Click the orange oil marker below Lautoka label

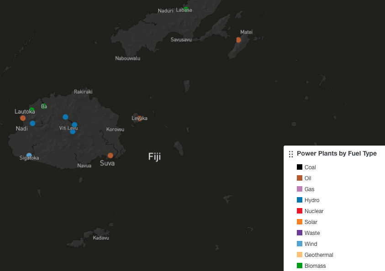click(23, 118)
